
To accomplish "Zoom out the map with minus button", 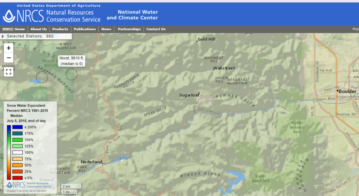I will (x=9, y=58).
